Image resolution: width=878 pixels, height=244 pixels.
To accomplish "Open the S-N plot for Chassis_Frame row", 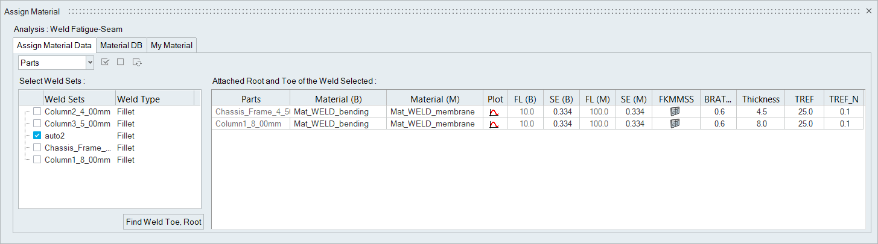I will (x=494, y=112).
